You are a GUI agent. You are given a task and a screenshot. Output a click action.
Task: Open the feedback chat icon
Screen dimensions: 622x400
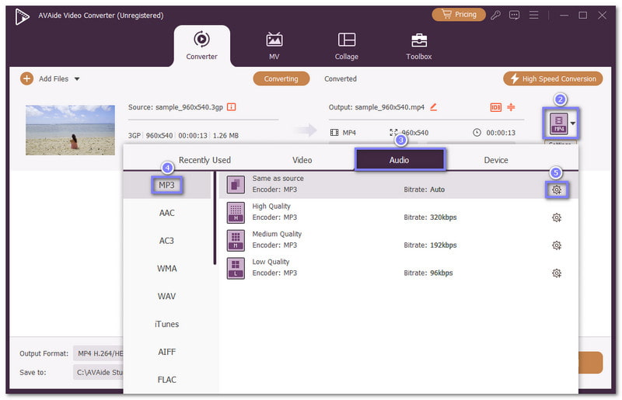[x=514, y=15]
